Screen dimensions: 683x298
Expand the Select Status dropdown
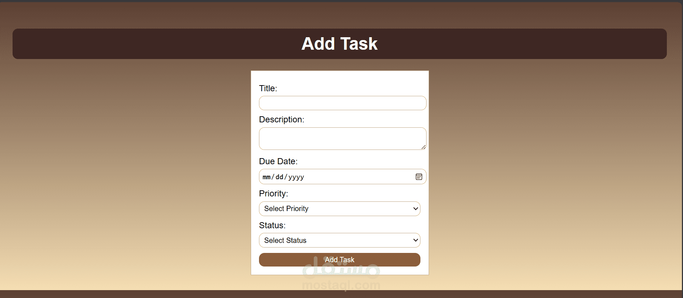[339, 240]
